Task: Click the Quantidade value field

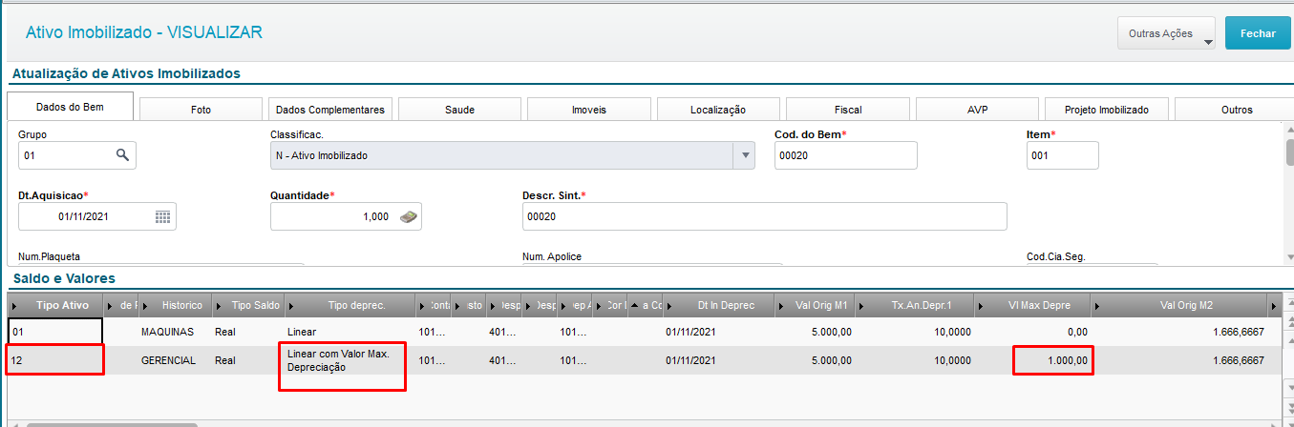Action: [x=346, y=216]
